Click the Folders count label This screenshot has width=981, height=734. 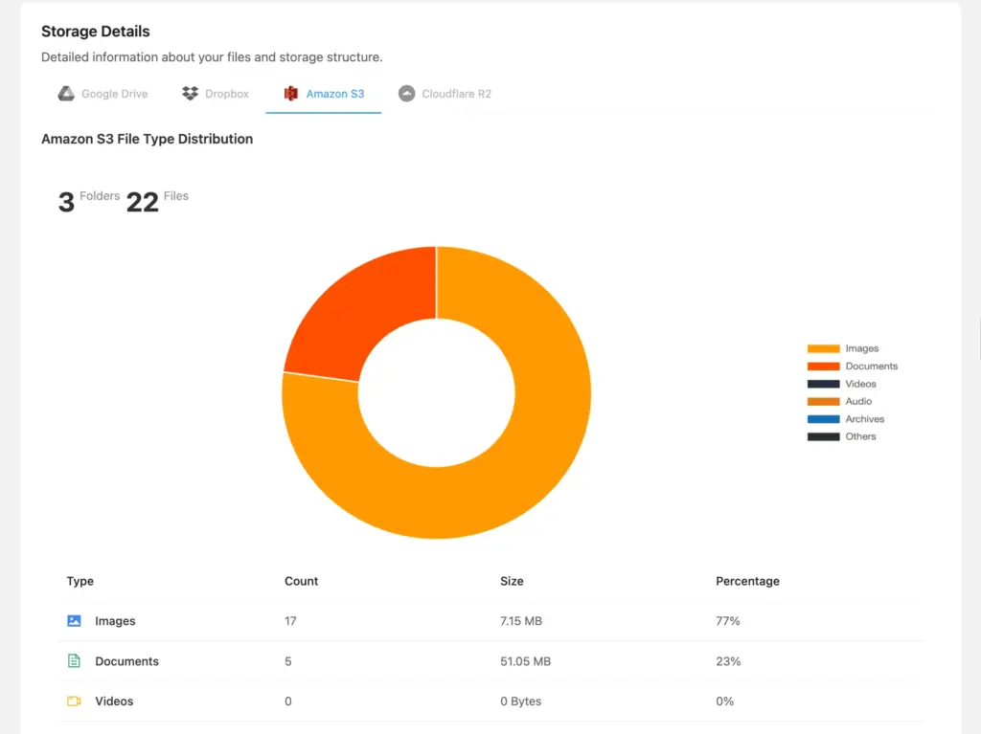tap(100, 195)
